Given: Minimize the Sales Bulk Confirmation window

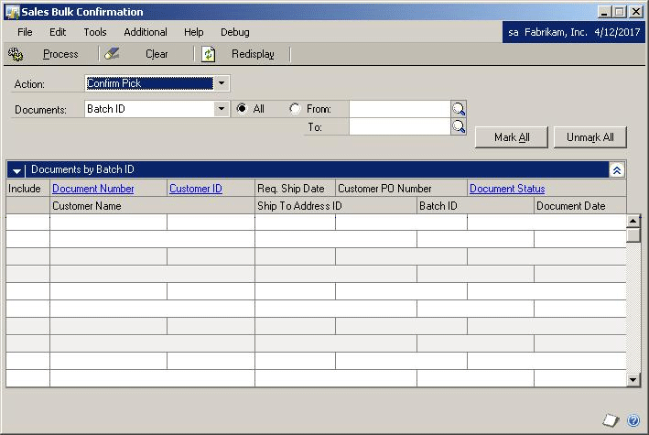Looking at the screenshot, I should coord(604,12).
